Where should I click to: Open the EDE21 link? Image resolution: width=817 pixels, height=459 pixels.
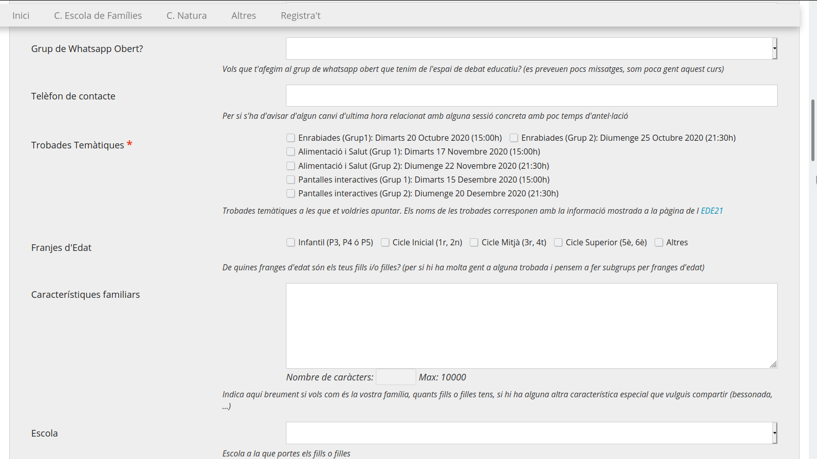(x=711, y=211)
